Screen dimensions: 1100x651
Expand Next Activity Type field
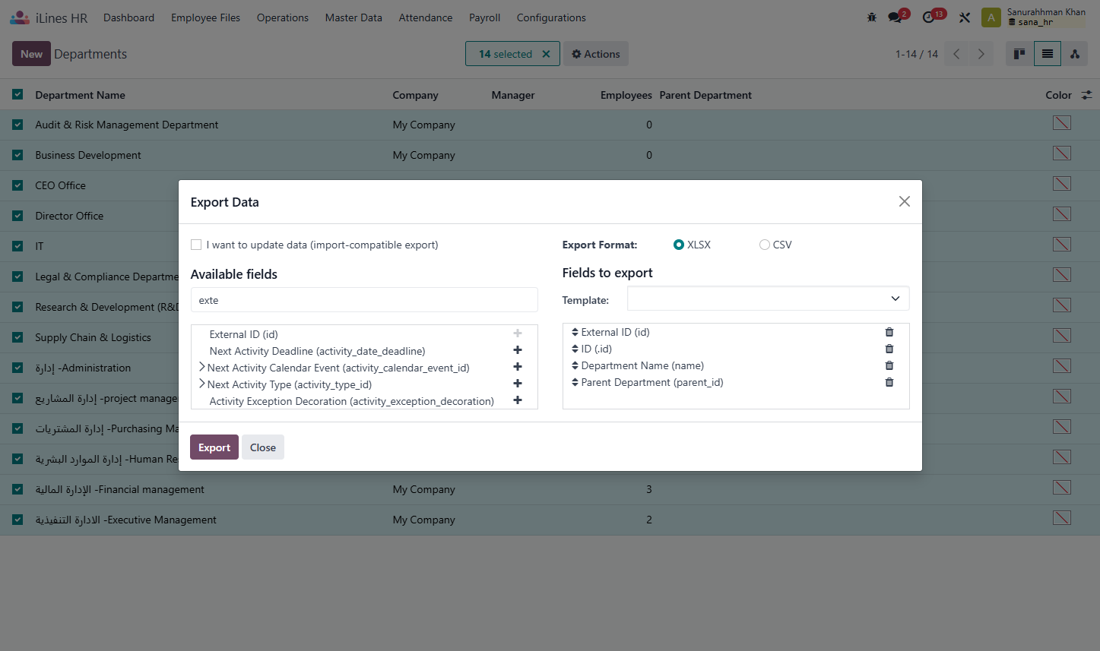(x=201, y=384)
